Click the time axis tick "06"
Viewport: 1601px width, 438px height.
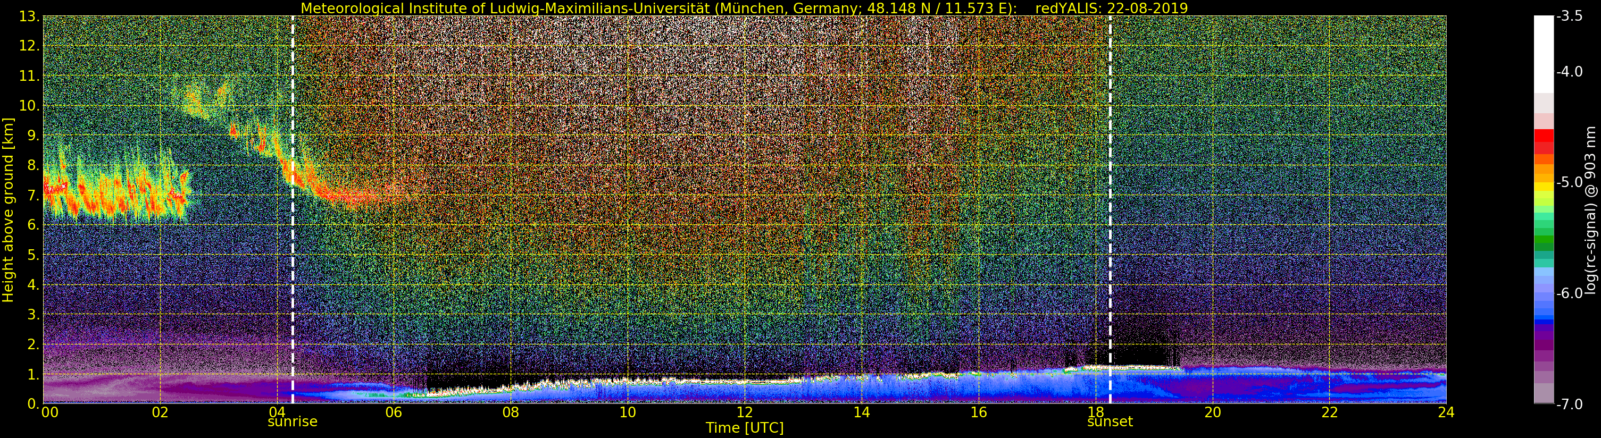(394, 412)
